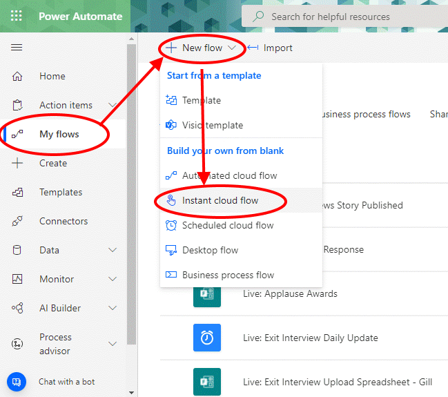The height and width of the screenshot is (397, 448).
Task: Click the Home house icon
Action: [17, 77]
